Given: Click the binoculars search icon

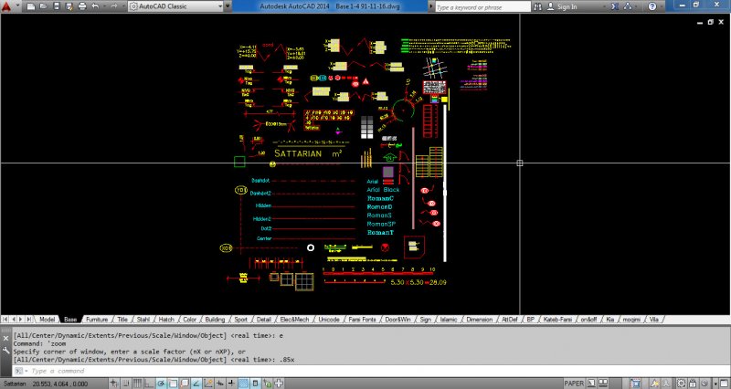Looking at the screenshot, I should coord(537,6).
